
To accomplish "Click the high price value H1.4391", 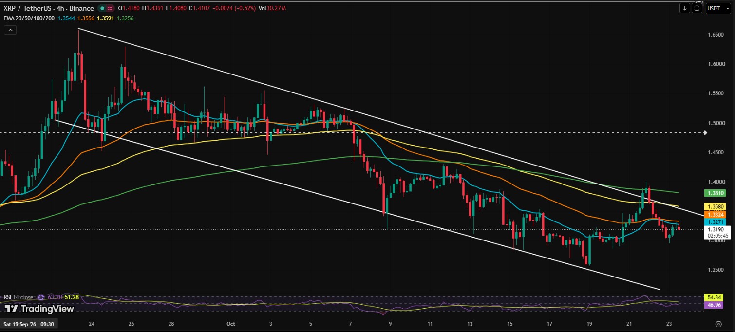I will point(152,8).
